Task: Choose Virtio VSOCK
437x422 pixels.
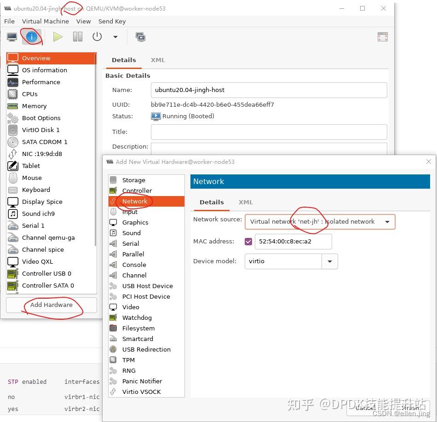Action: point(146,392)
